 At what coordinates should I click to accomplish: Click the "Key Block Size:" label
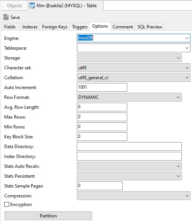coord(19,137)
